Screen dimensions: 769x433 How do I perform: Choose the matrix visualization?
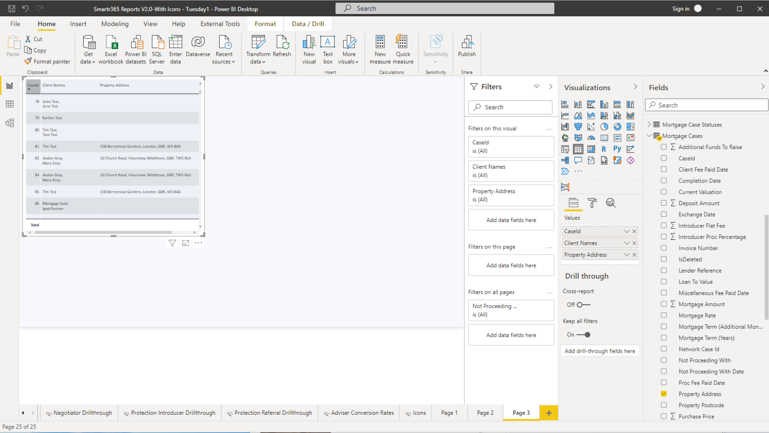pos(591,149)
